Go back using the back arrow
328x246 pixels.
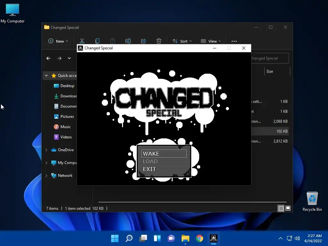coord(48,58)
